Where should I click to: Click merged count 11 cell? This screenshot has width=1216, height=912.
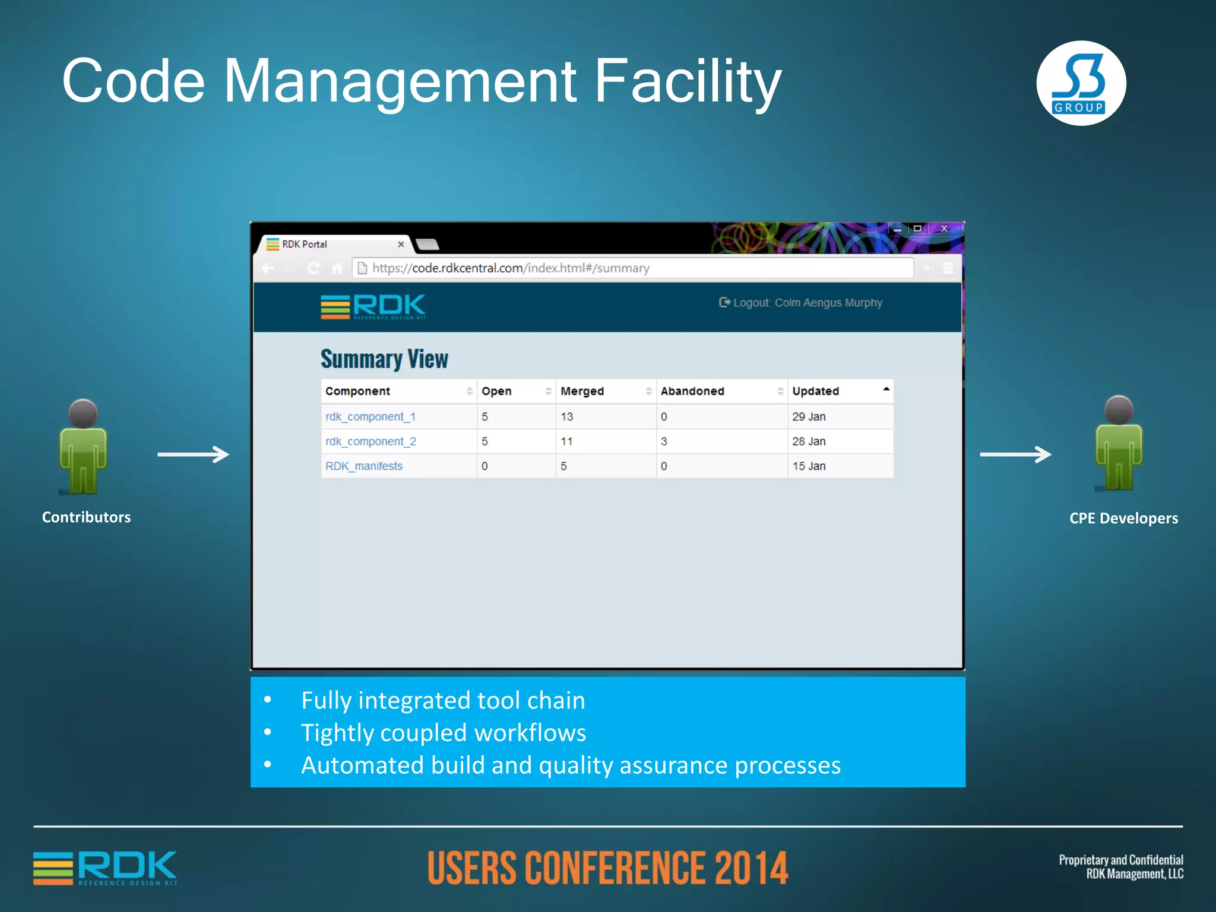click(x=606, y=442)
